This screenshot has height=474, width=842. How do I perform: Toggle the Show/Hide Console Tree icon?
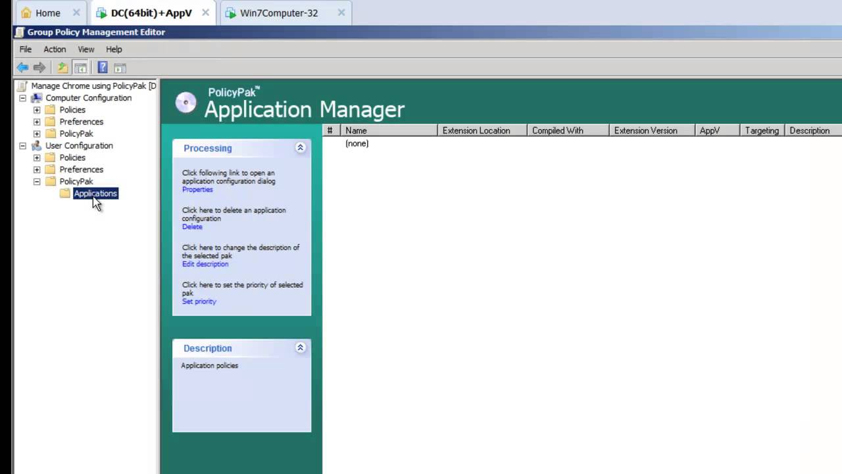pos(80,67)
